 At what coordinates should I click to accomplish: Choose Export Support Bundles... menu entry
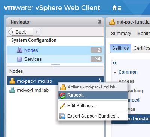(93, 116)
